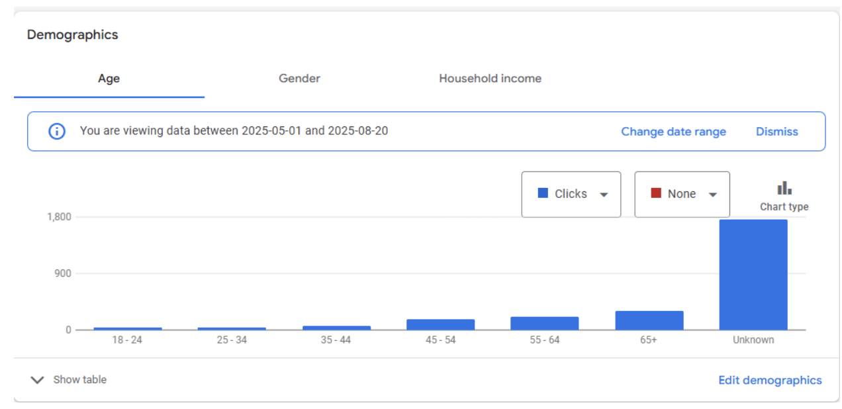Click the blue Clicks metric color square
Screen dimensions: 842x409
[543, 193]
